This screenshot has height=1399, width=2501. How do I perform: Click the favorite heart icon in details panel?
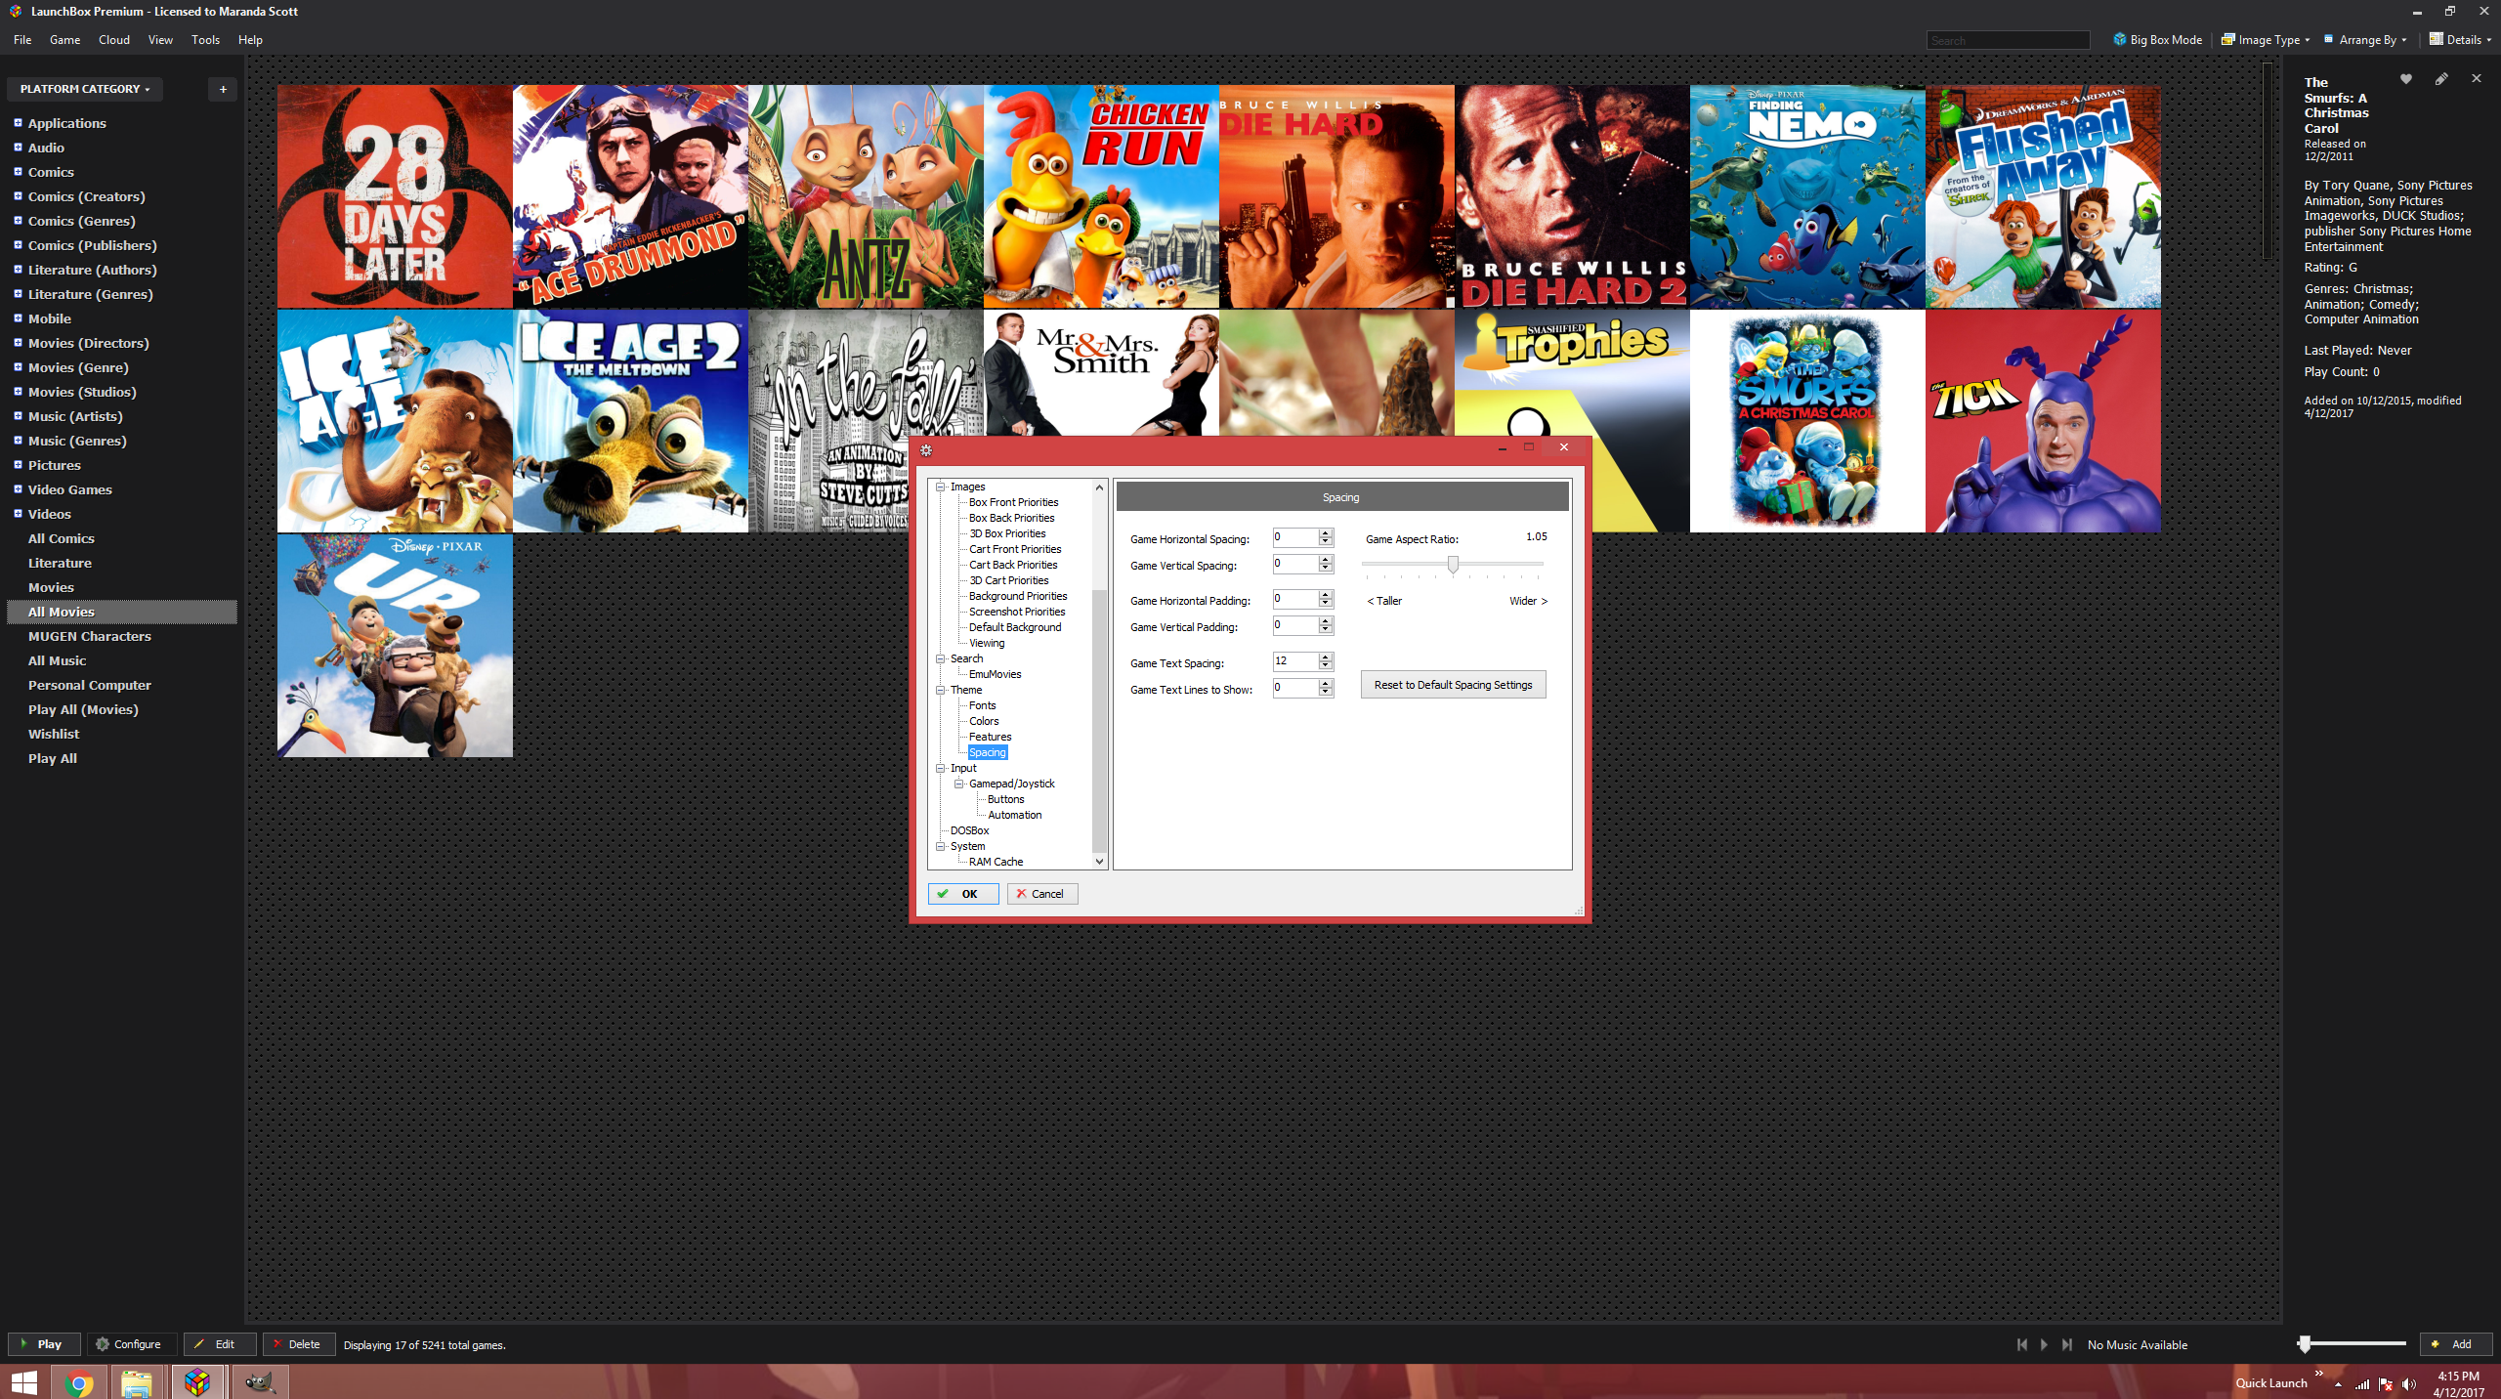[x=2406, y=79]
